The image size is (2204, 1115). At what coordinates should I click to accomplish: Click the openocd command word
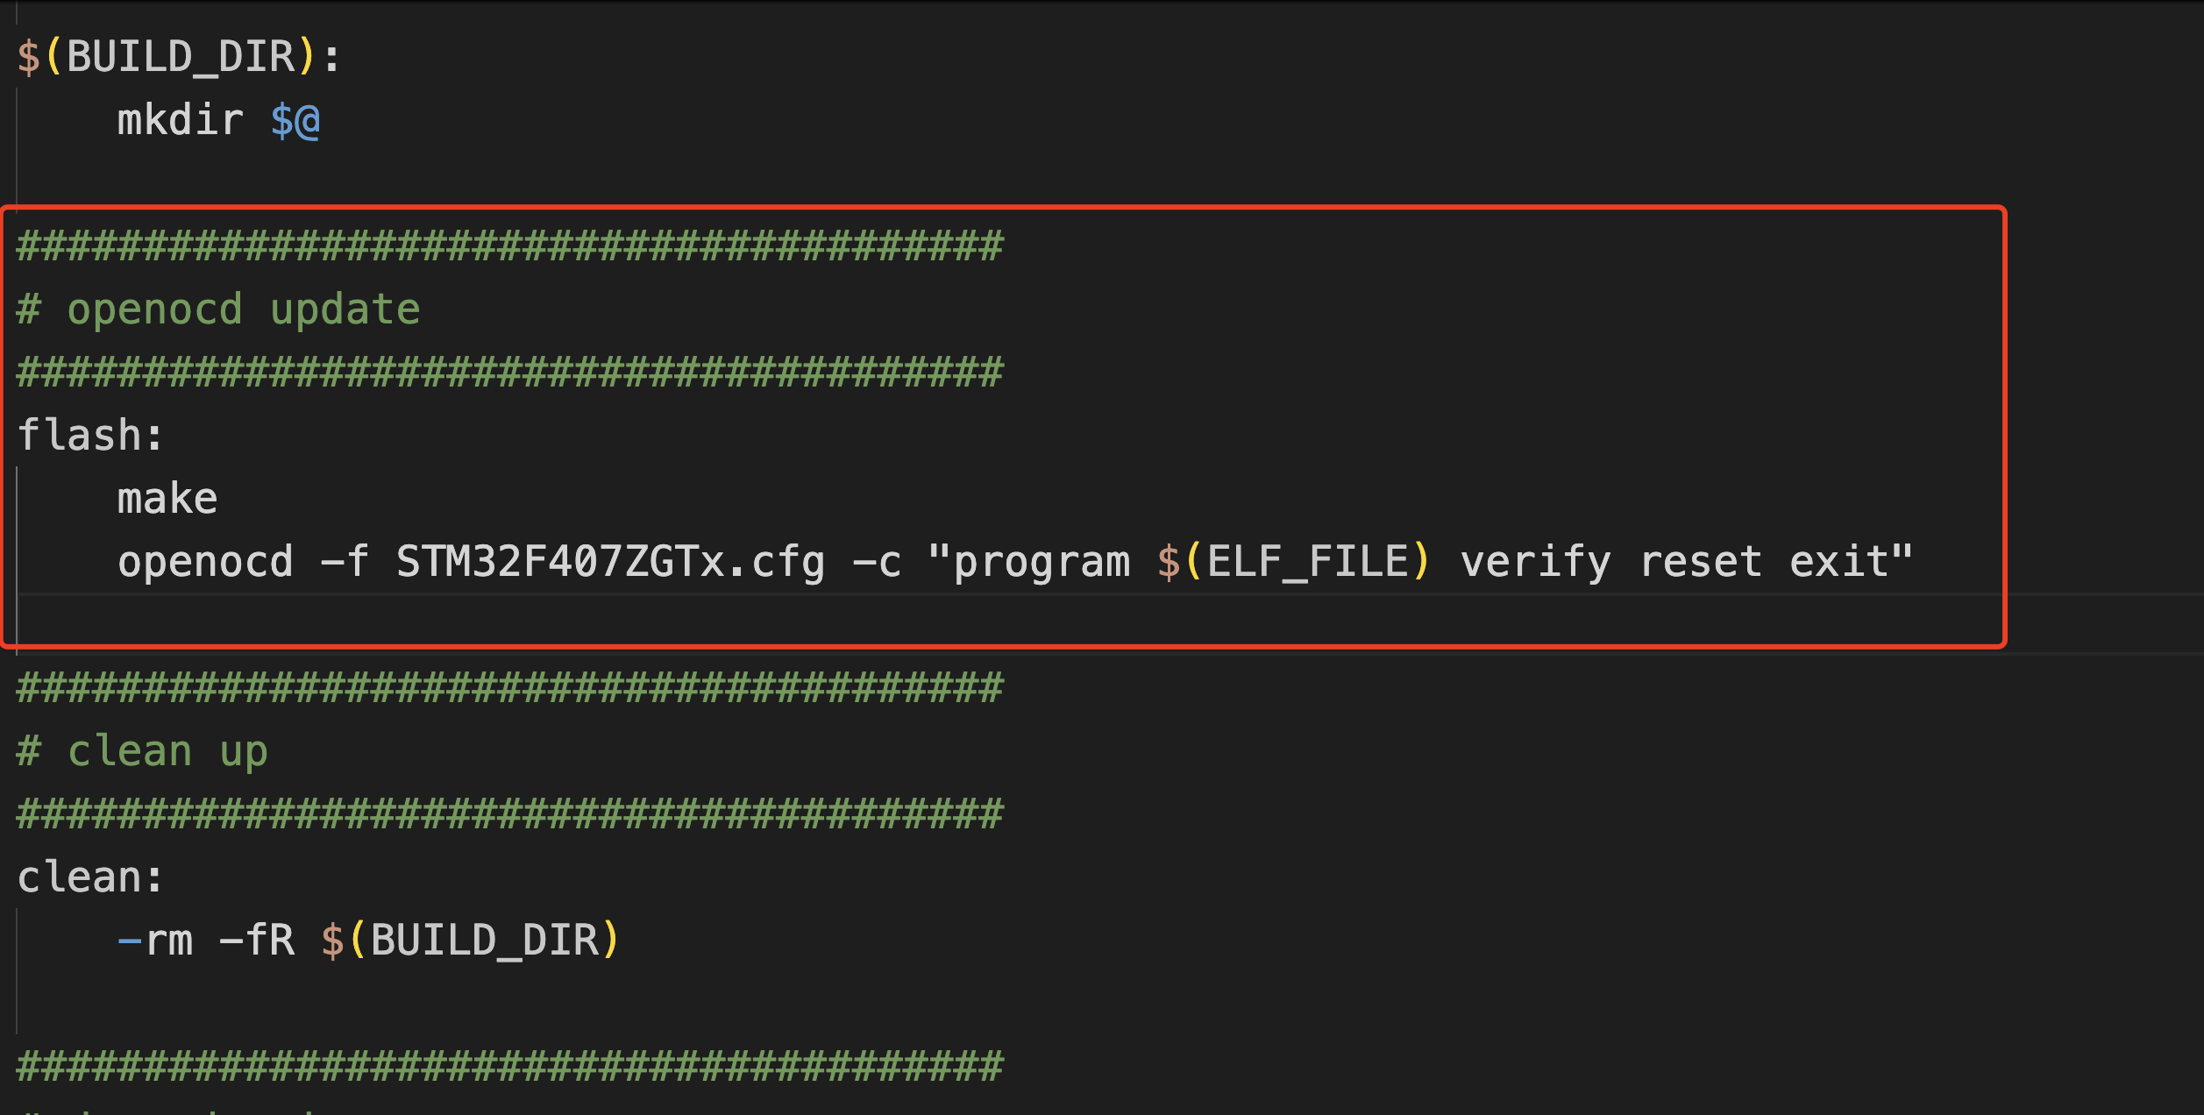(206, 562)
